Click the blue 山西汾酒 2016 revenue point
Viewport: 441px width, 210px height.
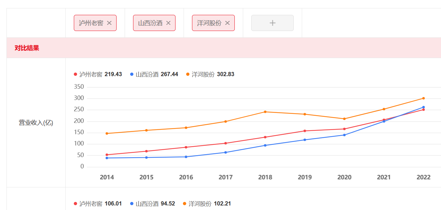186,157
